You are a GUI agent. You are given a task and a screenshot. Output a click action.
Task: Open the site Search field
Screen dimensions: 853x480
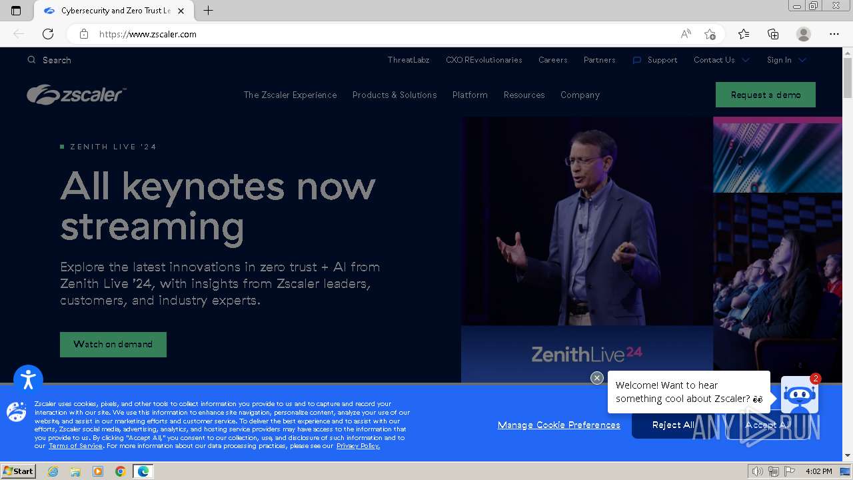tap(57, 60)
